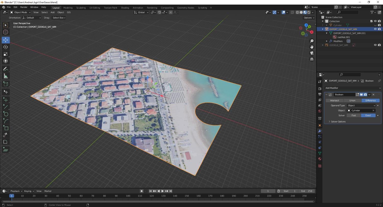Select the Measure tool
Viewport: 383px width, 207px height.
pos(5,76)
